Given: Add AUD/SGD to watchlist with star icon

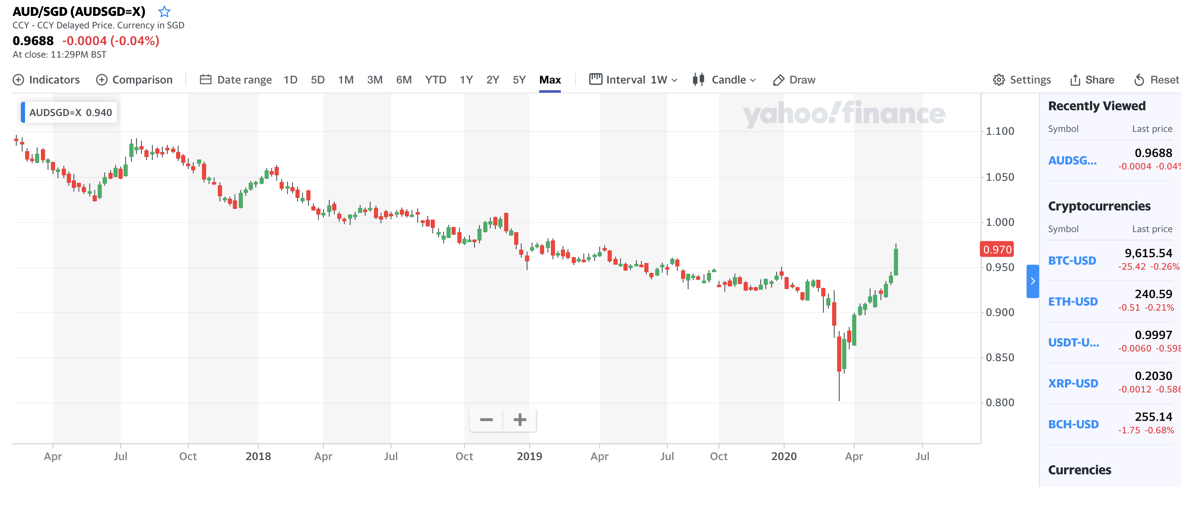Looking at the screenshot, I should 164,12.
